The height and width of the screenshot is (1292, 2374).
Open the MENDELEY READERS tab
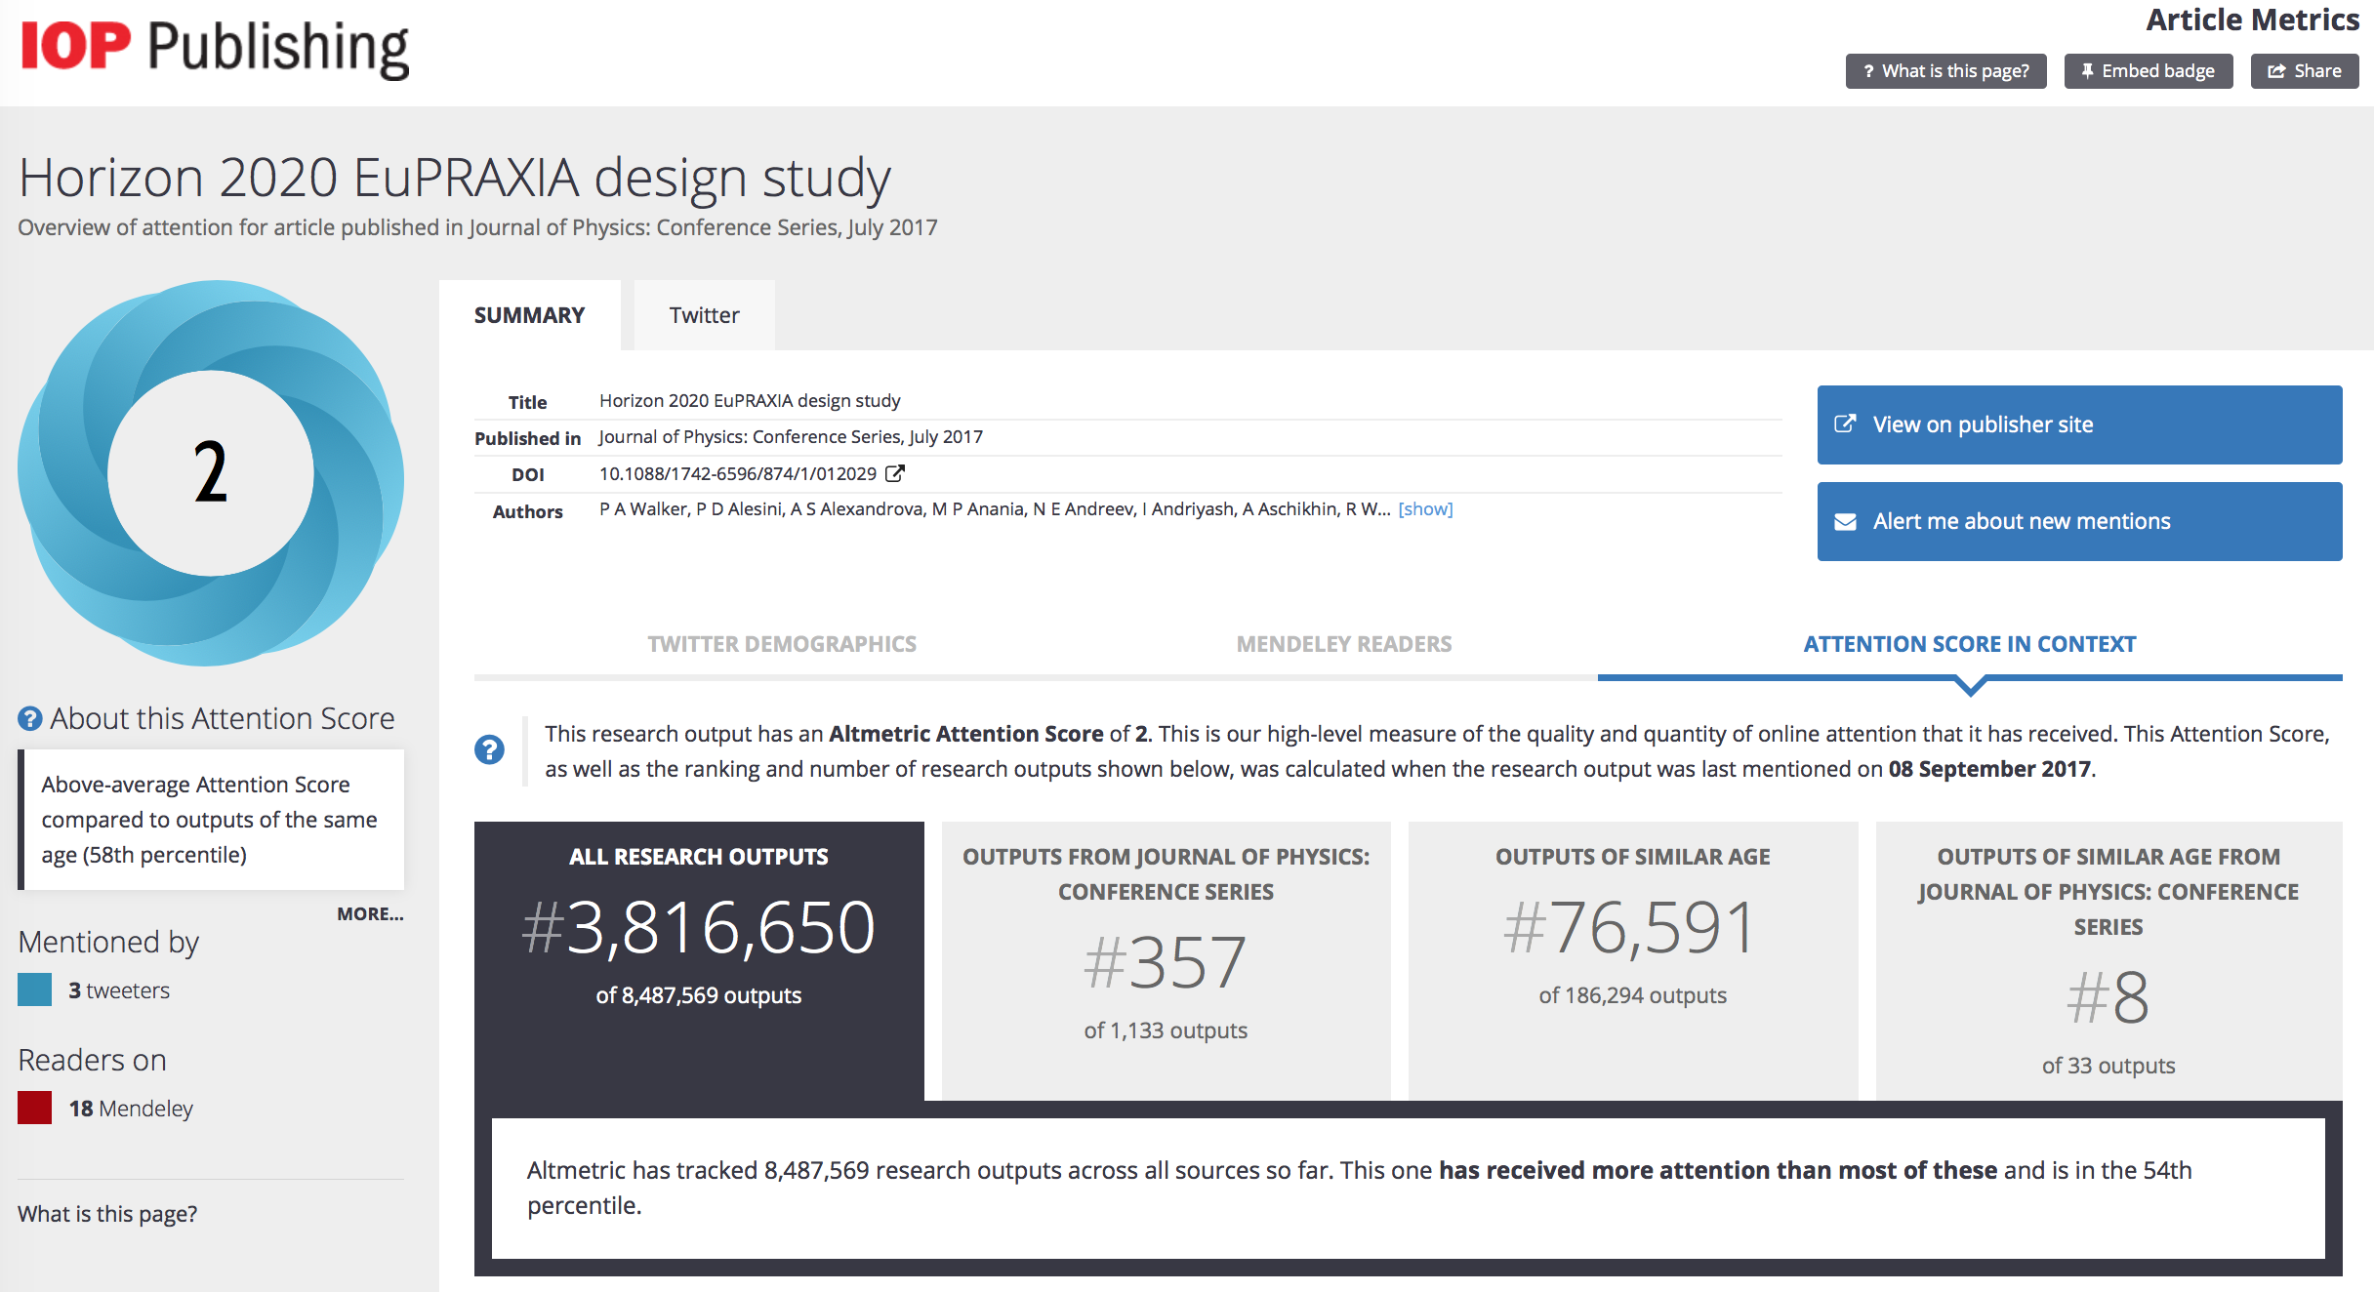[1344, 644]
